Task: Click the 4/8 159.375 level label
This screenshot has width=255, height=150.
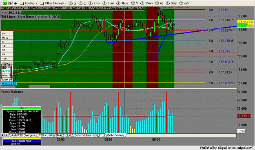Action: (220, 51)
